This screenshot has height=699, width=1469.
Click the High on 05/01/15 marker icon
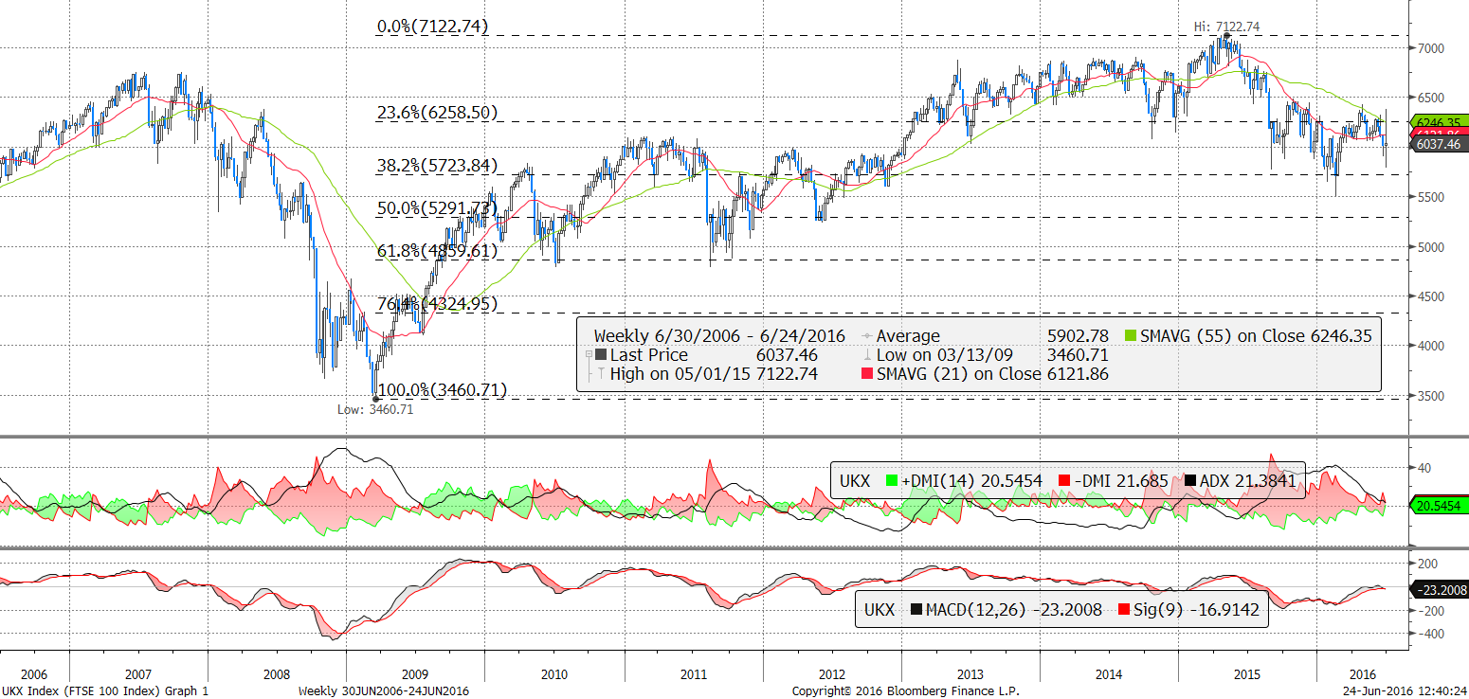coord(600,374)
